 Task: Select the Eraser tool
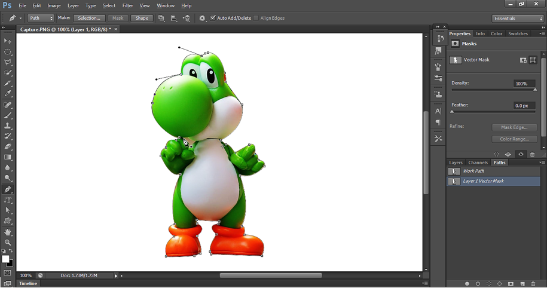click(7, 146)
